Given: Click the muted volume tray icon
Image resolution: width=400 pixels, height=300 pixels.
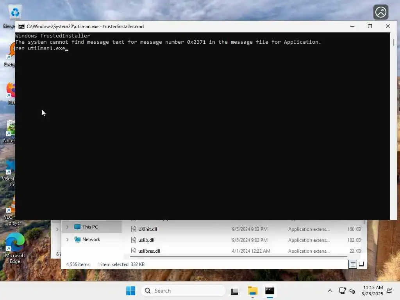Looking at the screenshot, I should point(352,291).
